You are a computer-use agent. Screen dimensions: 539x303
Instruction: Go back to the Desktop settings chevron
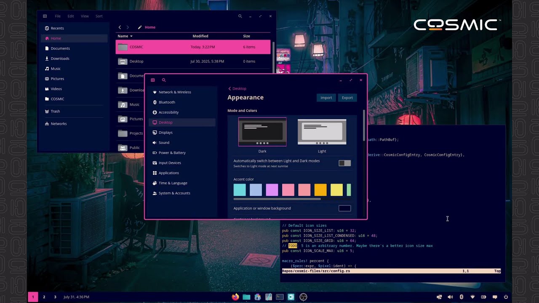[x=229, y=88]
